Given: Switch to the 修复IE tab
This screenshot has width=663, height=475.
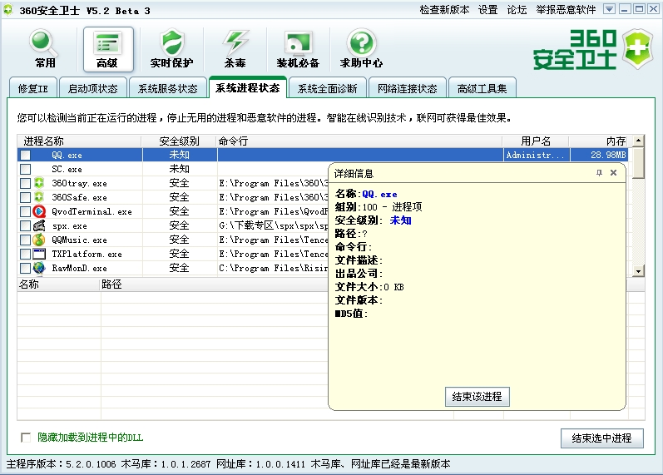Looking at the screenshot, I should click(x=33, y=88).
